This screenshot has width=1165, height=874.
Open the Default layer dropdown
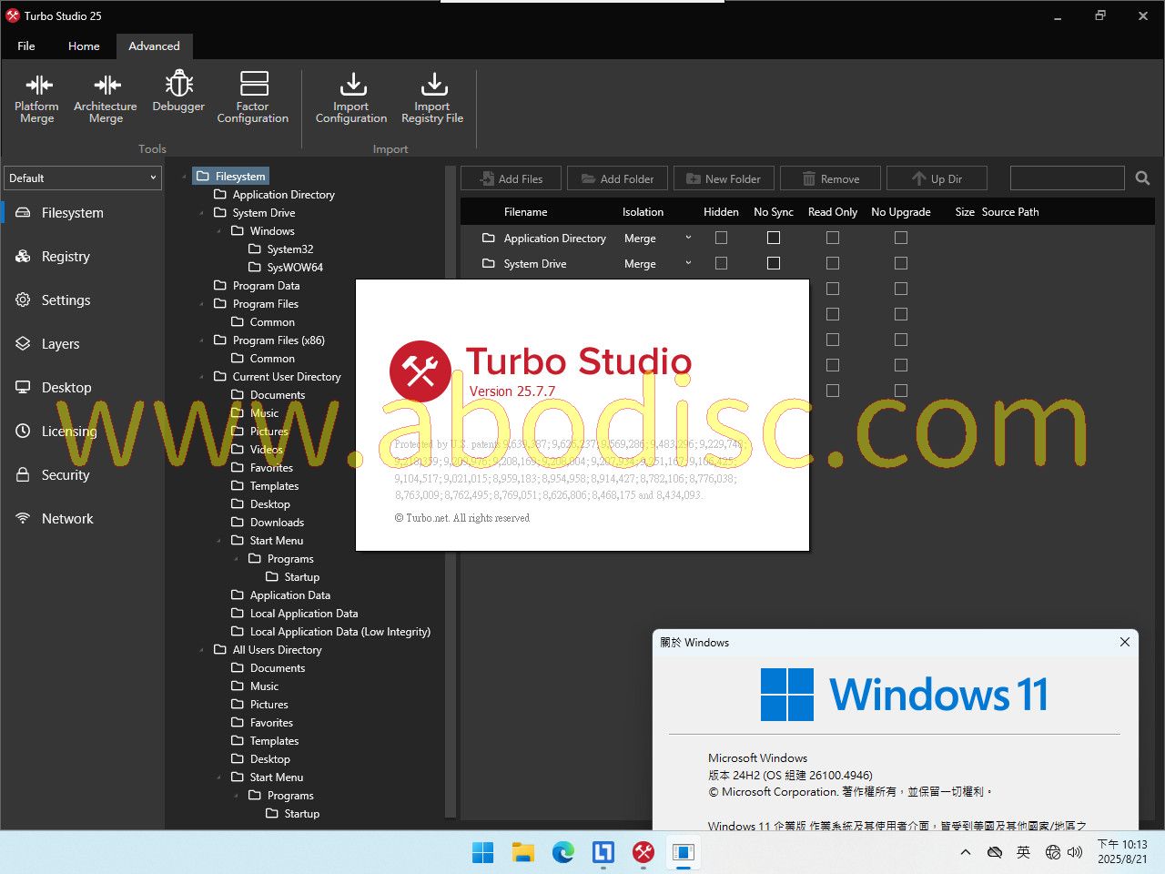(83, 178)
